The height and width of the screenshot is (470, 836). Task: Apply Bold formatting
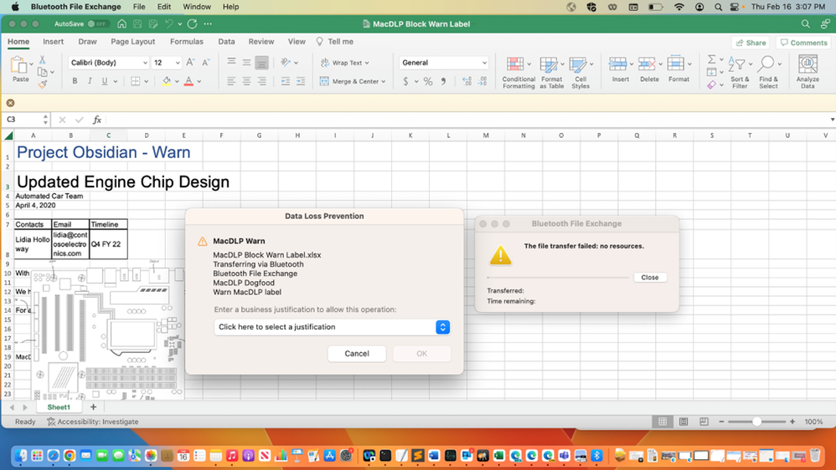pos(75,81)
